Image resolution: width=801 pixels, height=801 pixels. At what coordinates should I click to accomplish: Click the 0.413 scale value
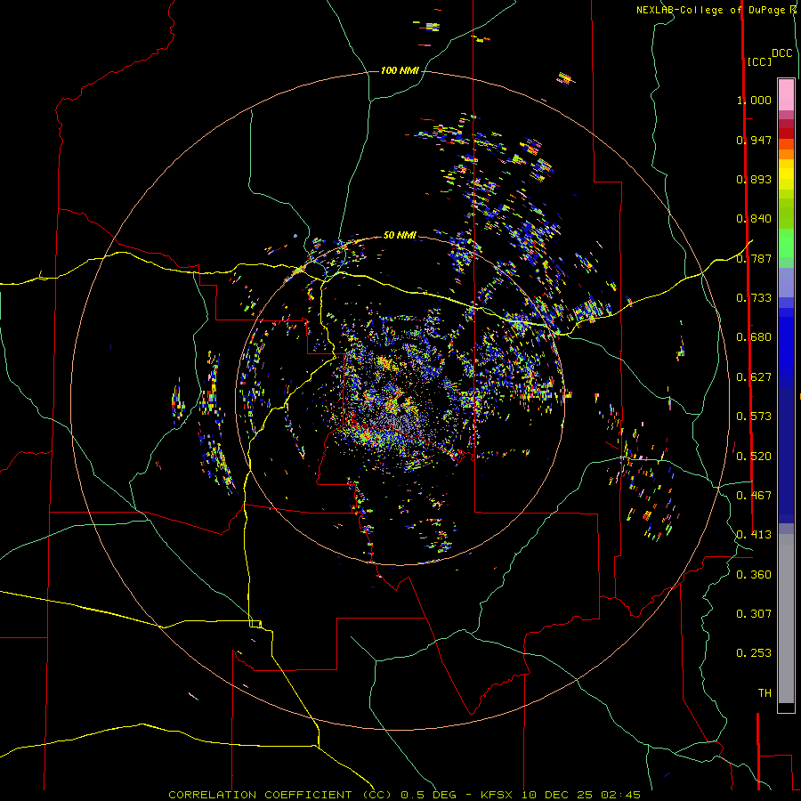[x=754, y=535]
